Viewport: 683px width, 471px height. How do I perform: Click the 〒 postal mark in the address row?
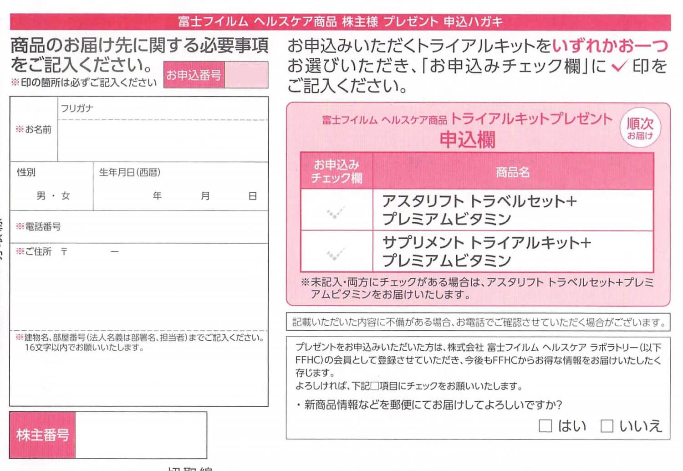[64, 251]
